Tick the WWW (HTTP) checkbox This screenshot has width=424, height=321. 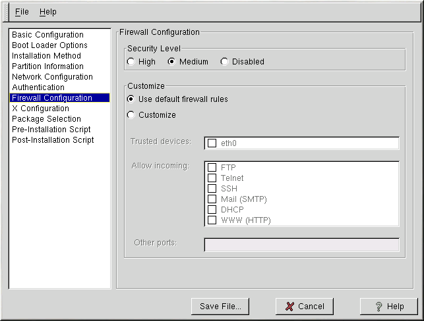click(212, 220)
